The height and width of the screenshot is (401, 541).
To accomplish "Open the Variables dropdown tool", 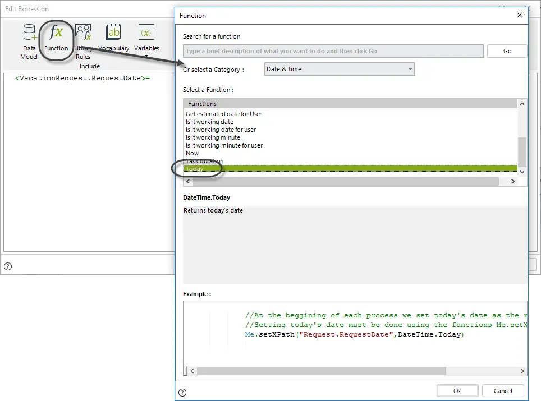I will pyautogui.click(x=146, y=40).
